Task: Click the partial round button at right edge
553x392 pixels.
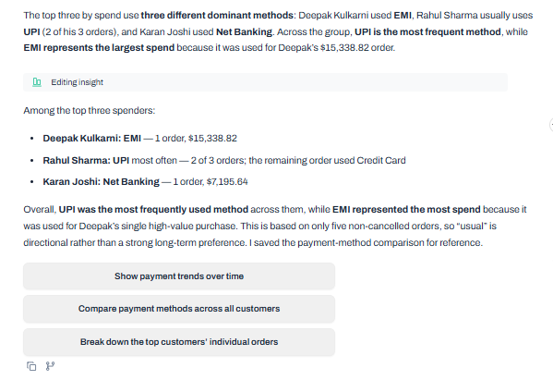Action: pyautogui.click(x=551, y=125)
